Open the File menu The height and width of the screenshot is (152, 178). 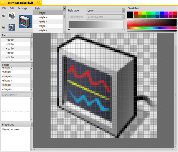(x=4, y=8)
